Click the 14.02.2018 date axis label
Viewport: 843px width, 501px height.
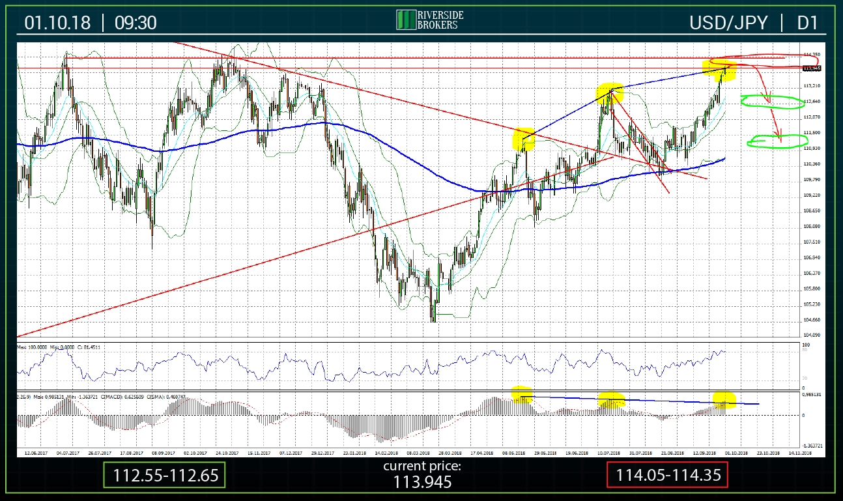tap(387, 452)
